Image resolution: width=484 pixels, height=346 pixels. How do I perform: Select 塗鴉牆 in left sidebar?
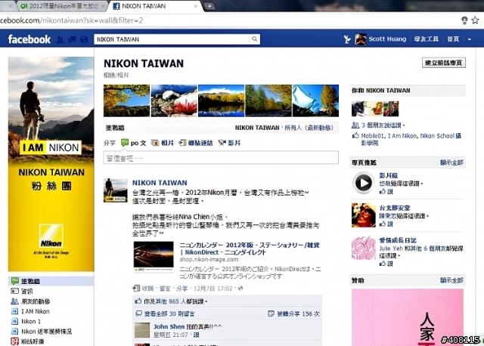(51, 281)
